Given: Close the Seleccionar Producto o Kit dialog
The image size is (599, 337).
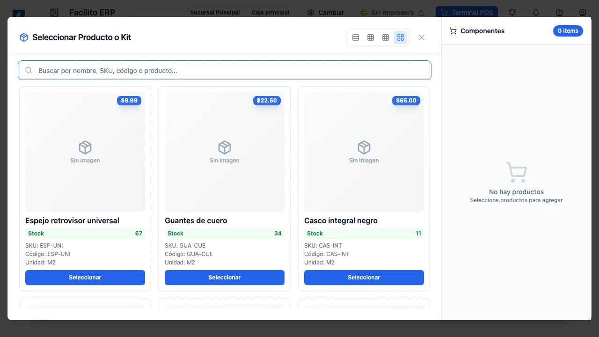Looking at the screenshot, I should click(422, 37).
